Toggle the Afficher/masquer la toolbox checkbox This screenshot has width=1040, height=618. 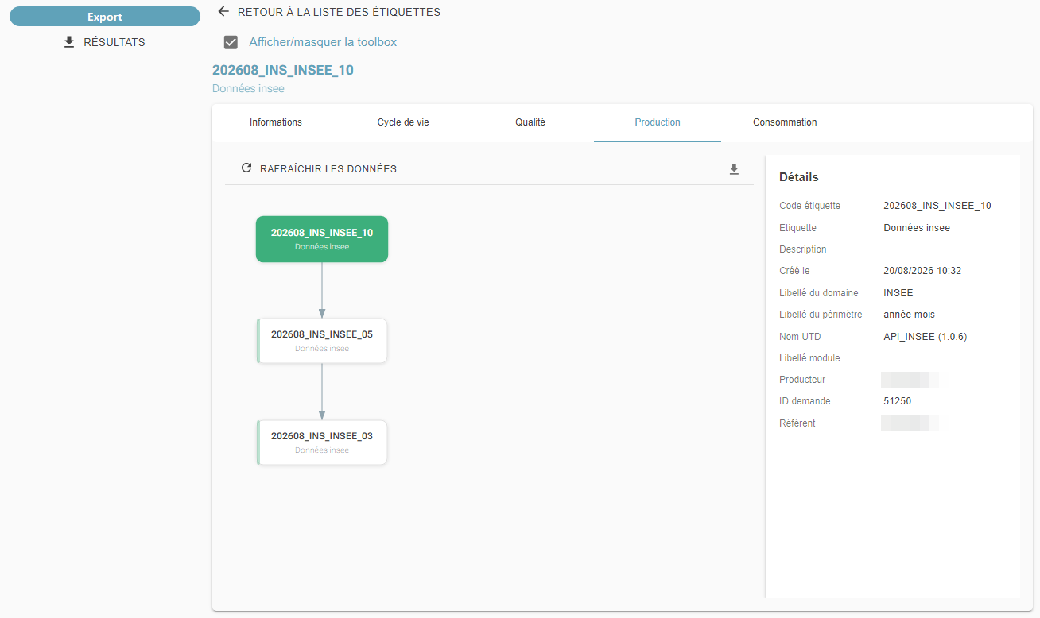(x=231, y=42)
